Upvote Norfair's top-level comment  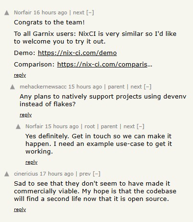pos(7,13)
